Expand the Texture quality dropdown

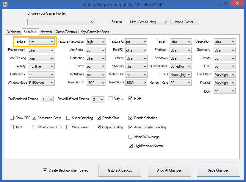pos(41,42)
